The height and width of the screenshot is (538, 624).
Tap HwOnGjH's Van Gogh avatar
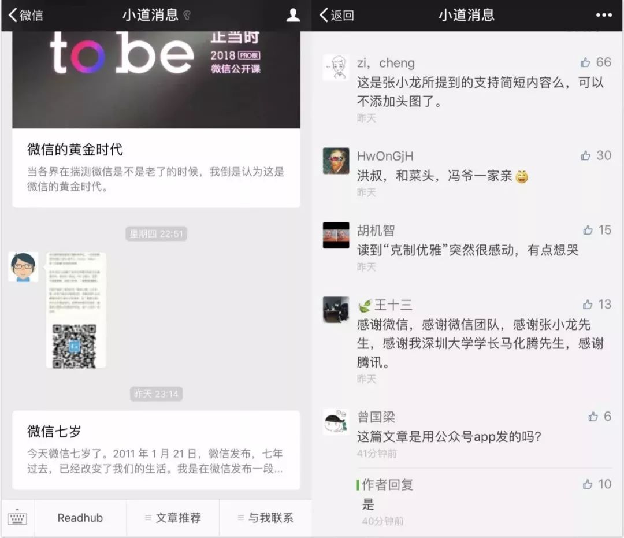336,161
